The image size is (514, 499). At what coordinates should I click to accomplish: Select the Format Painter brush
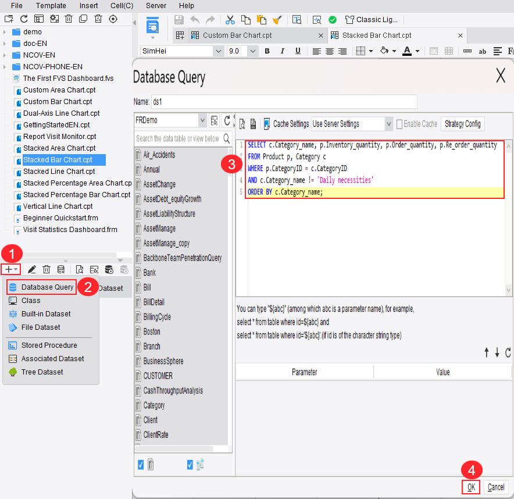pyautogui.click(x=277, y=20)
